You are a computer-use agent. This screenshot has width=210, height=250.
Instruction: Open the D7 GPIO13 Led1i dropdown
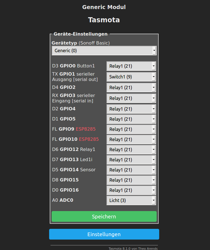click(131, 160)
